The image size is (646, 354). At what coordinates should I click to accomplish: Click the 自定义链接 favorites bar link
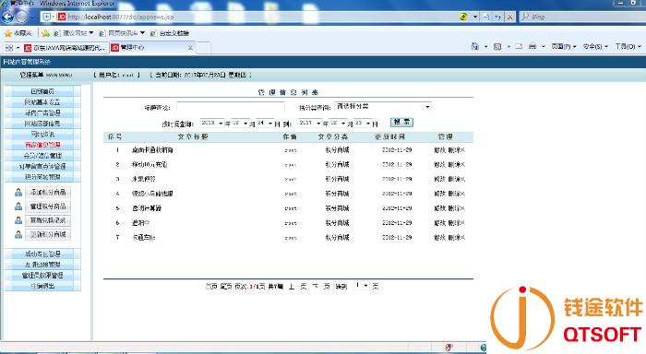[170, 33]
